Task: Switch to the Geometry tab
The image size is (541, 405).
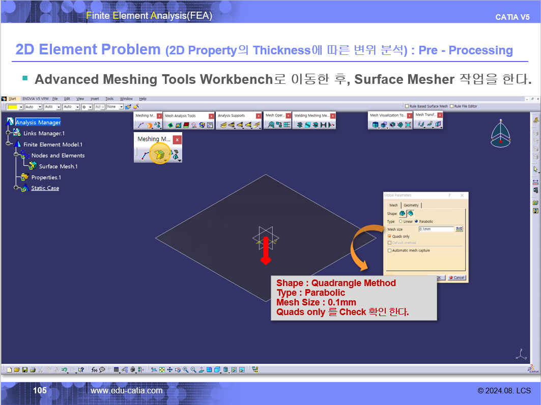Action: 411,205
